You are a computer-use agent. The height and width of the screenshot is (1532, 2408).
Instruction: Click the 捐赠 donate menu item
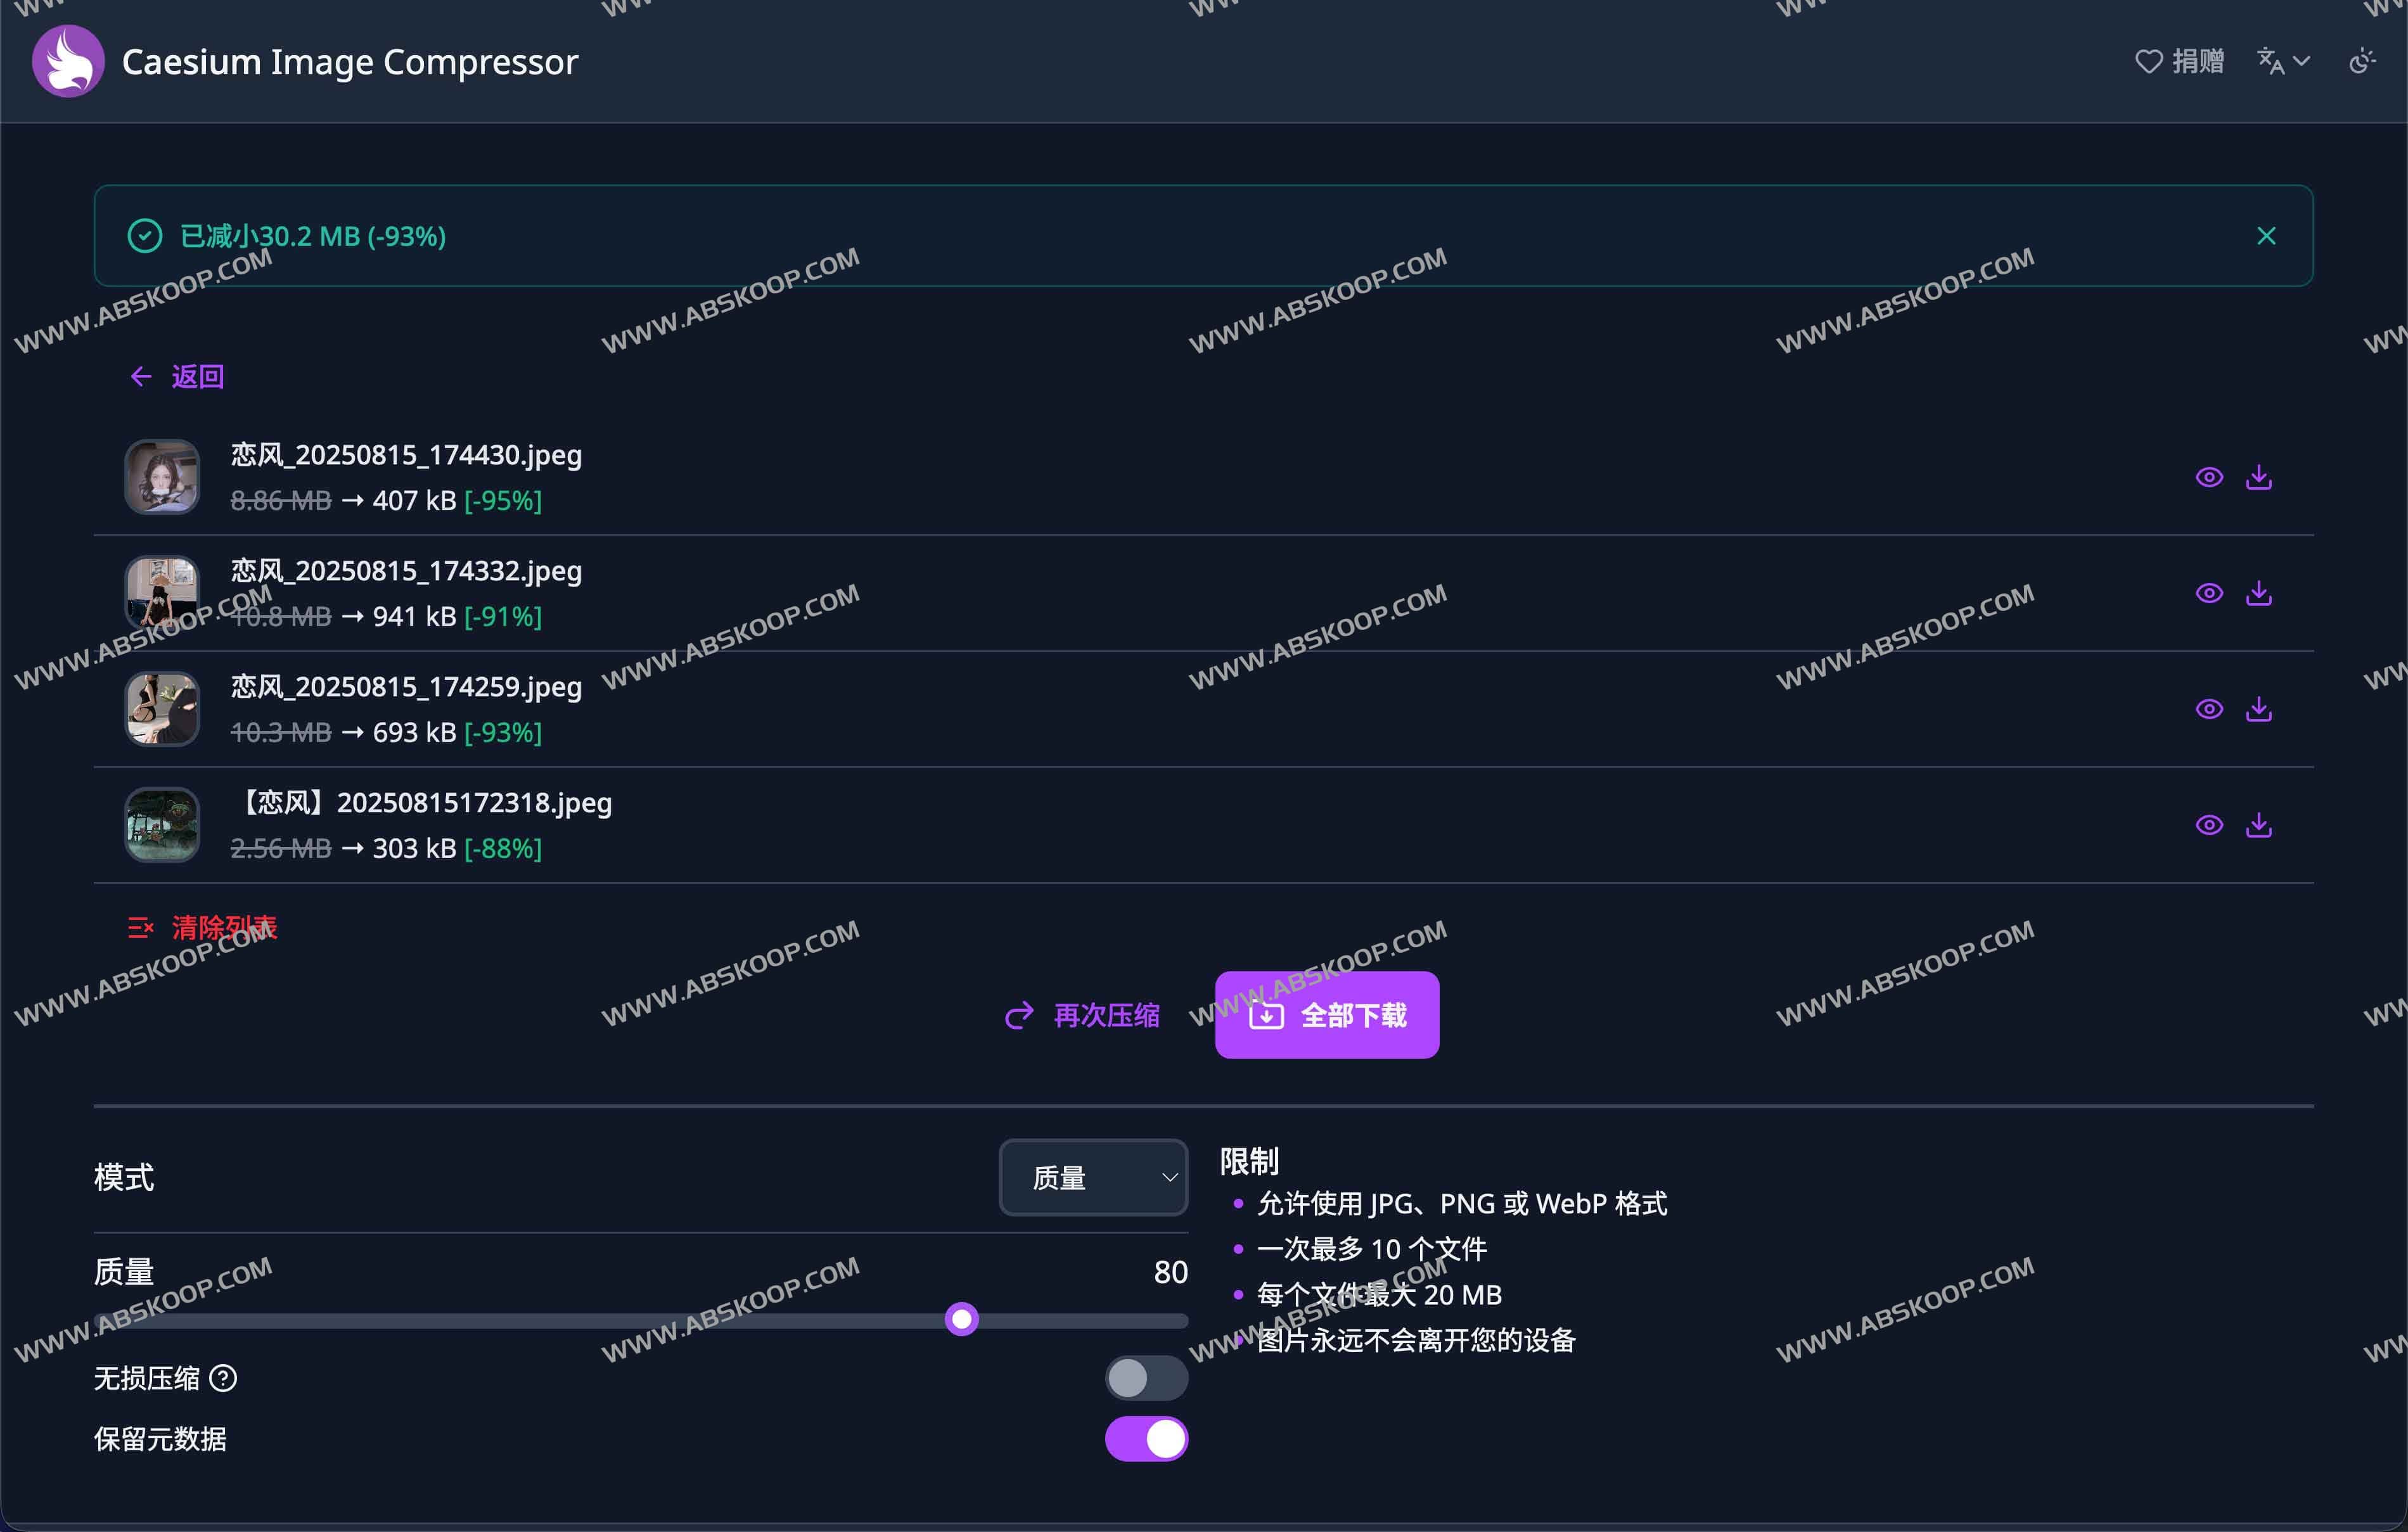(x=2180, y=61)
